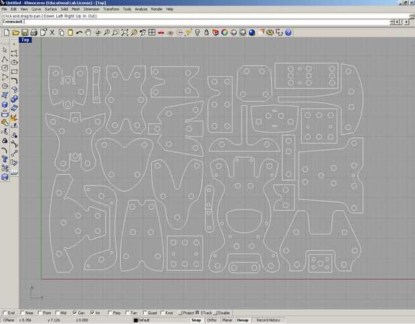This screenshot has width=415, height=324.
Task: Click the Top viewport title label
Action: pos(25,39)
